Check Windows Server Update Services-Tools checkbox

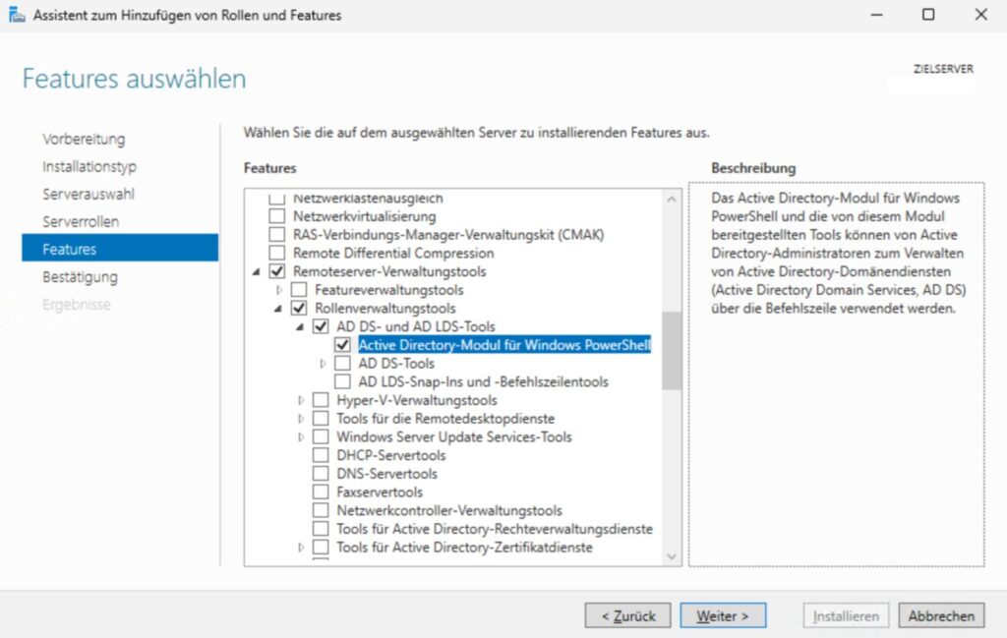click(321, 437)
